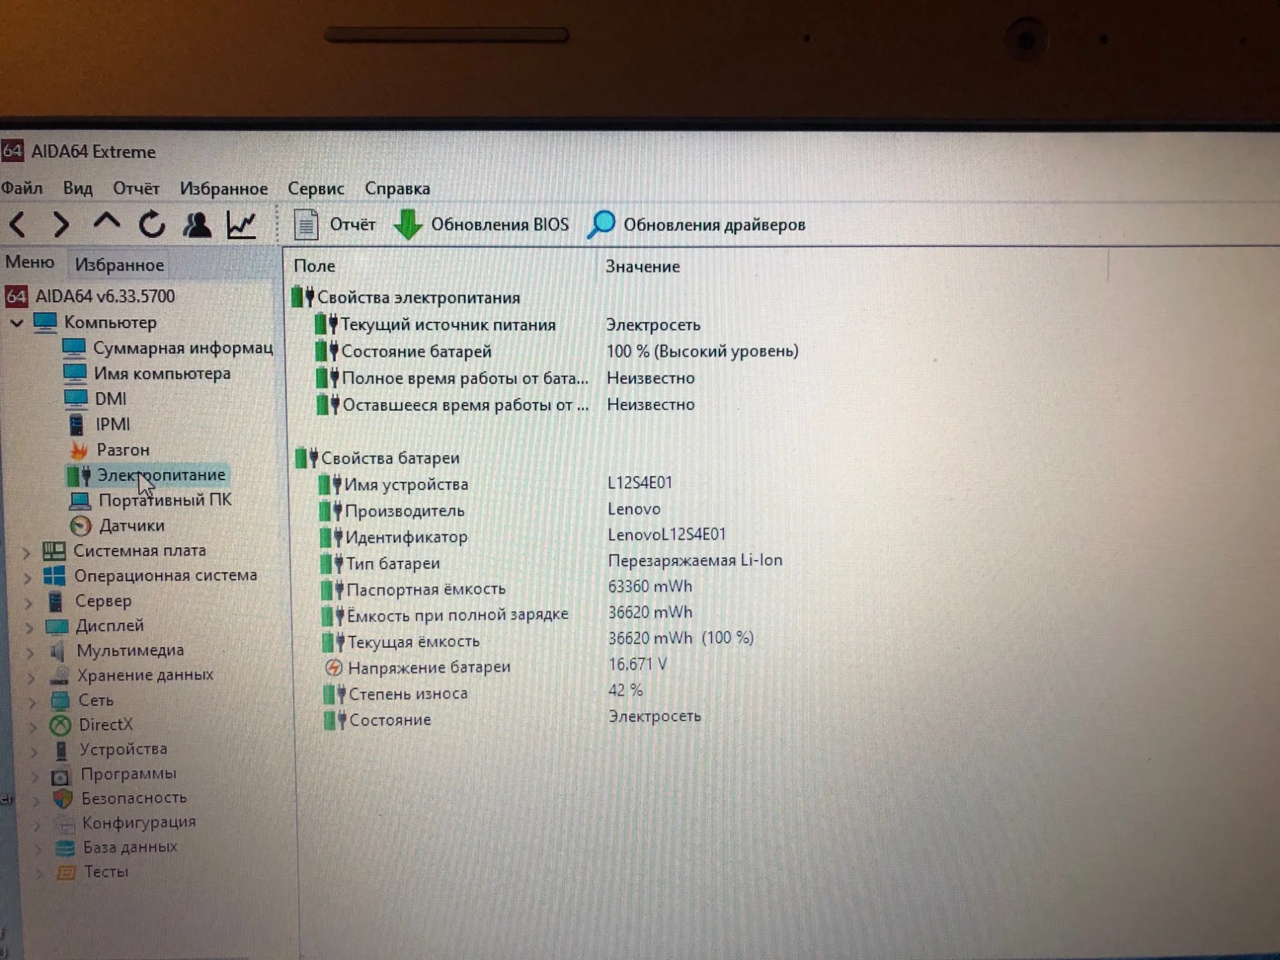This screenshot has height=960, width=1280.
Task: Click the Значение column header
Action: (643, 266)
